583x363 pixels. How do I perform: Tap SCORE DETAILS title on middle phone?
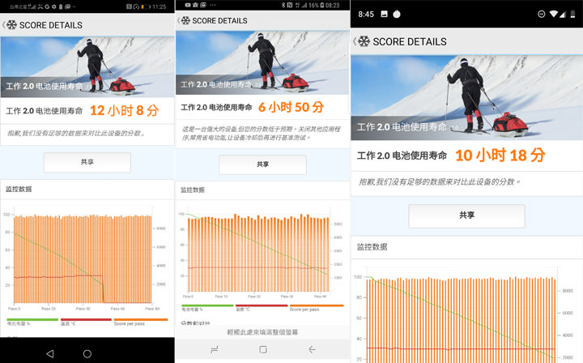coord(219,21)
